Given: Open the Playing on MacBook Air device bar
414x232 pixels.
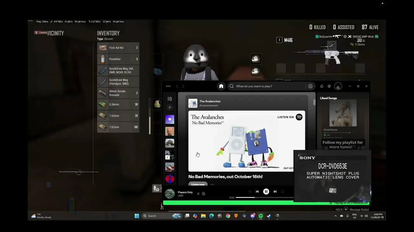Looking at the screenshot, I should tap(349, 203).
